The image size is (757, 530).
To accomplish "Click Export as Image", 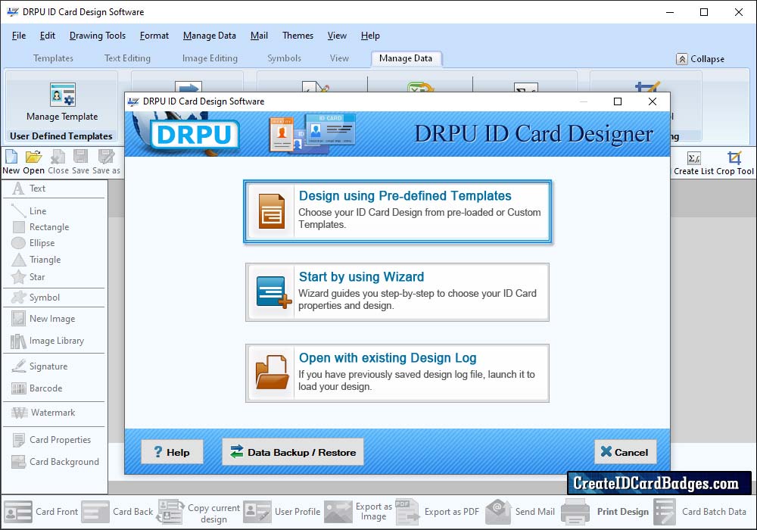I will pyautogui.click(x=359, y=512).
